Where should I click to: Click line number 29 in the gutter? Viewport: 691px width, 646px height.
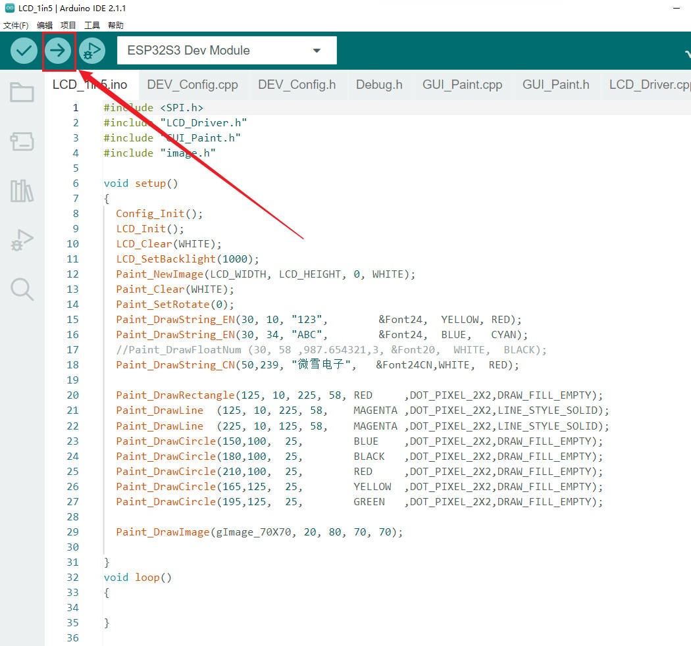coord(72,532)
